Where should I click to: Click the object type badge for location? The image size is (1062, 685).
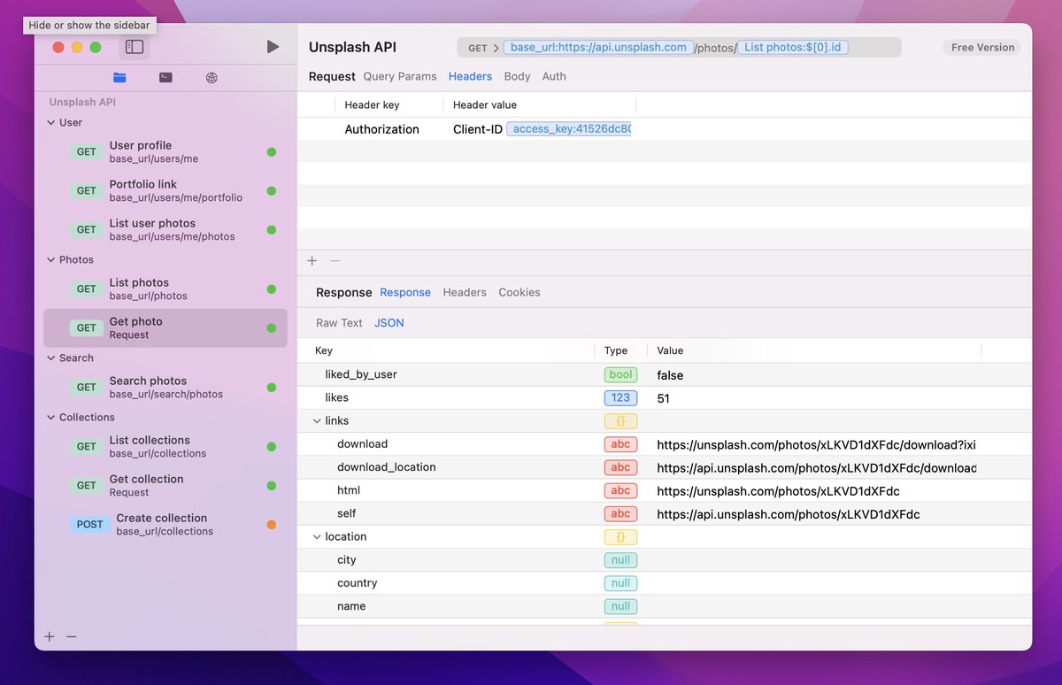[x=620, y=536]
